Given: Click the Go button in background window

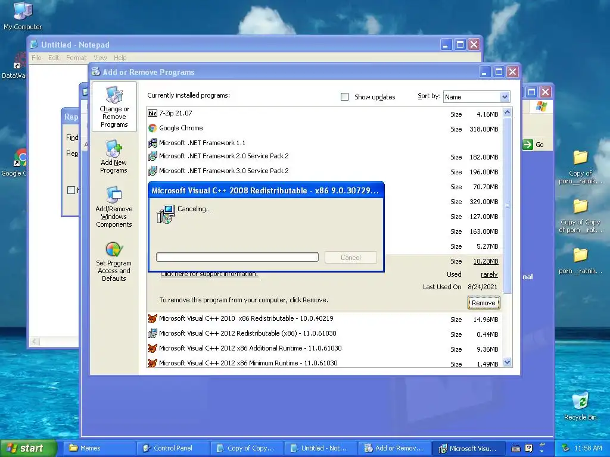Looking at the screenshot, I should tap(533, 145).
